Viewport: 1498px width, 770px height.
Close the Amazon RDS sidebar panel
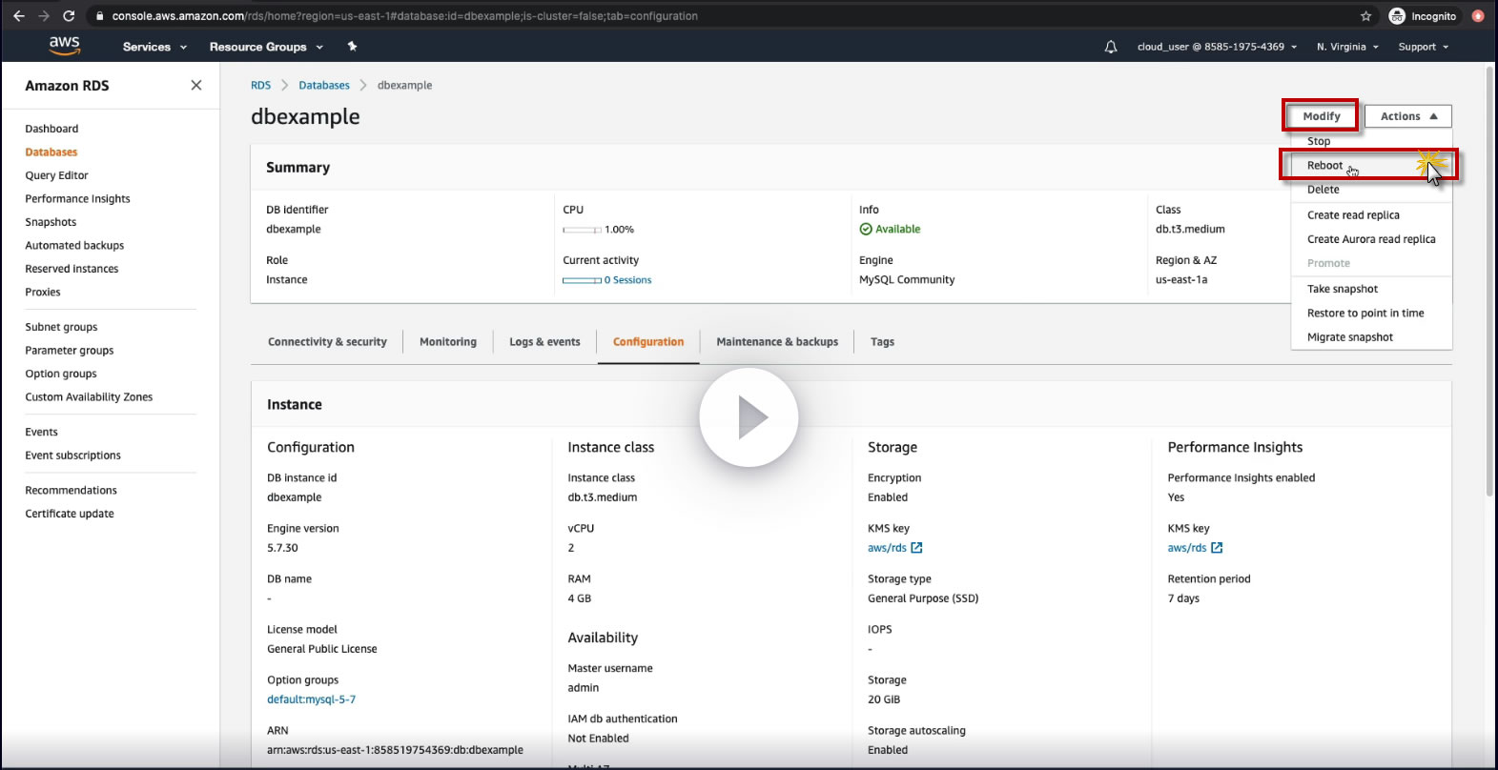(196, 86)
